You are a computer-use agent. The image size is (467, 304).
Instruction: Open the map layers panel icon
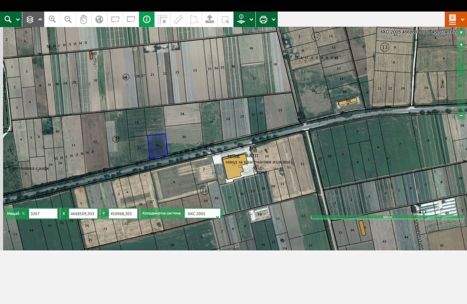tap(30, 19)
